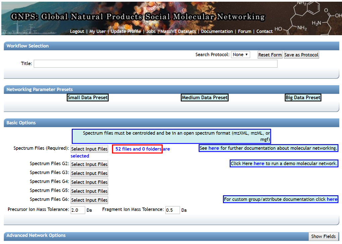Select Input Files for Spectrum Files G6
342x244 pixels.
90,200
